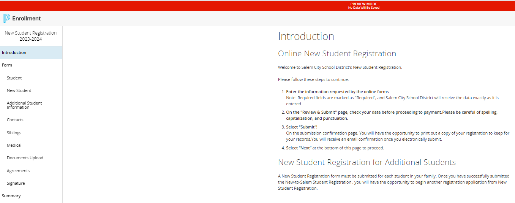Open the Introduction section in sidebar
Viewport: 515px width, 203px height.
click(14, 52)
